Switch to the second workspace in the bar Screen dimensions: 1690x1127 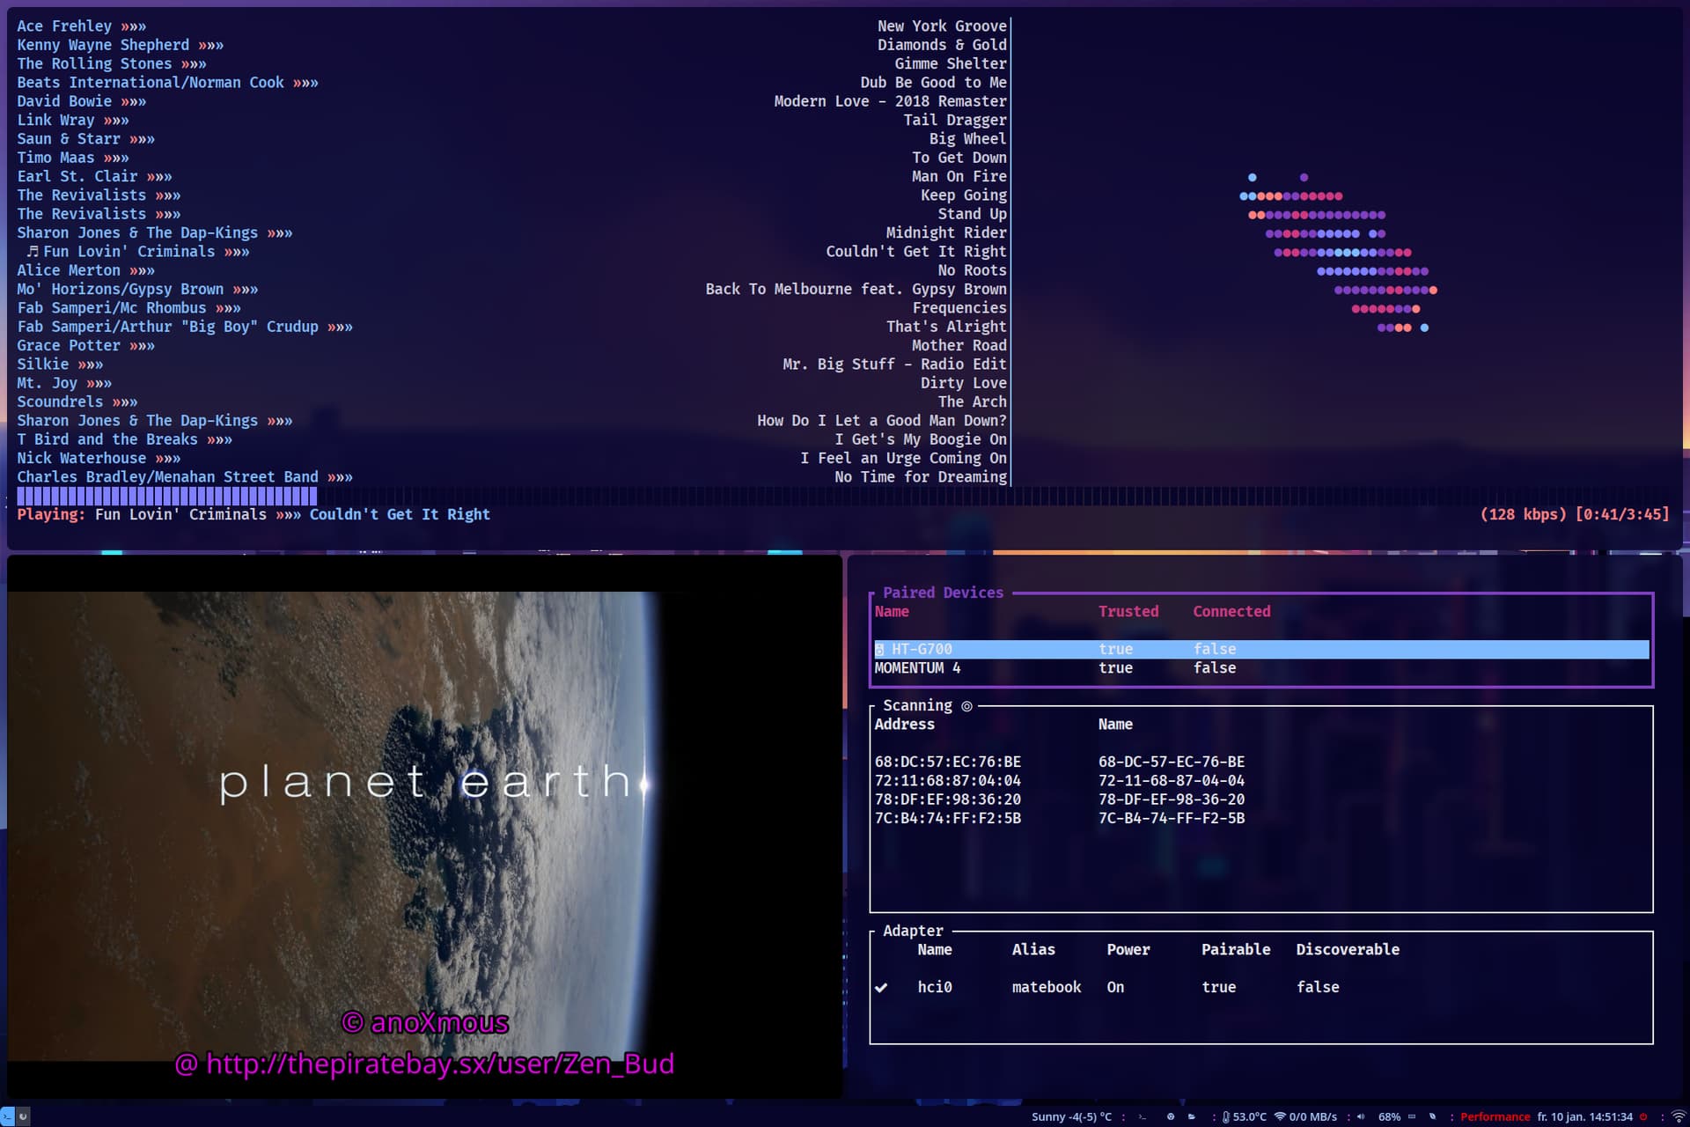[x=24, y=1115]
